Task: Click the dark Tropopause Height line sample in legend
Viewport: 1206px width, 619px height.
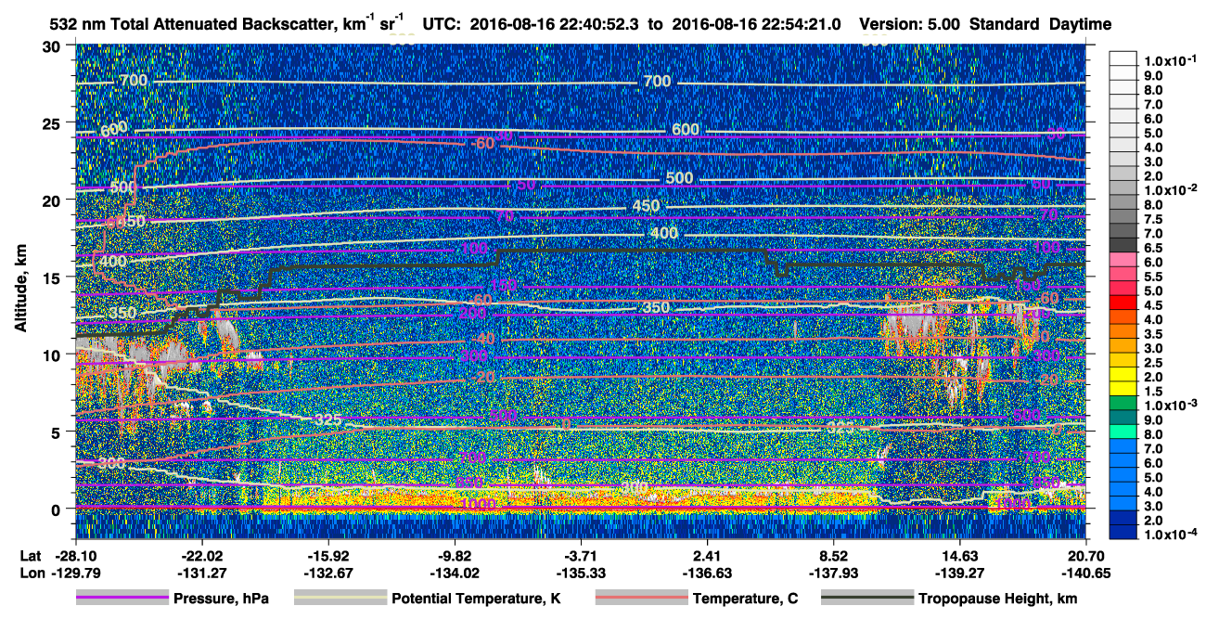Action: (866, 599)
